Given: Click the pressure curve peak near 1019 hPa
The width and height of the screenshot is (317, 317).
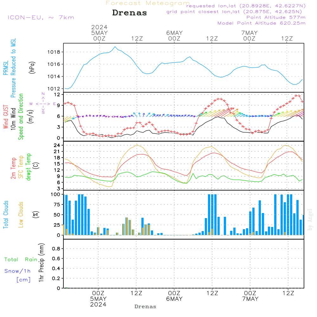Looking at the screenshot, I should (x=115, y=47).
